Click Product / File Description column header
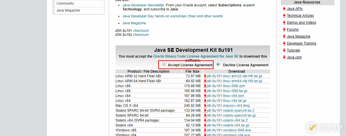This screenshot has width=346, height=136. (148, 71)
